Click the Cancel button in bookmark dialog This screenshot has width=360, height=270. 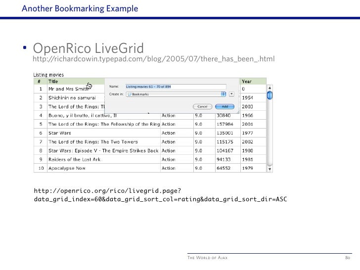pos(202,106)
